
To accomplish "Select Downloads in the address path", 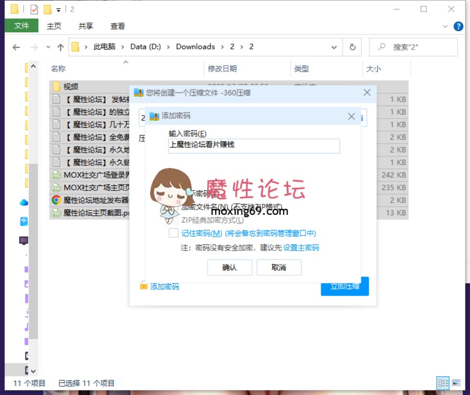I will click(195, 47).
